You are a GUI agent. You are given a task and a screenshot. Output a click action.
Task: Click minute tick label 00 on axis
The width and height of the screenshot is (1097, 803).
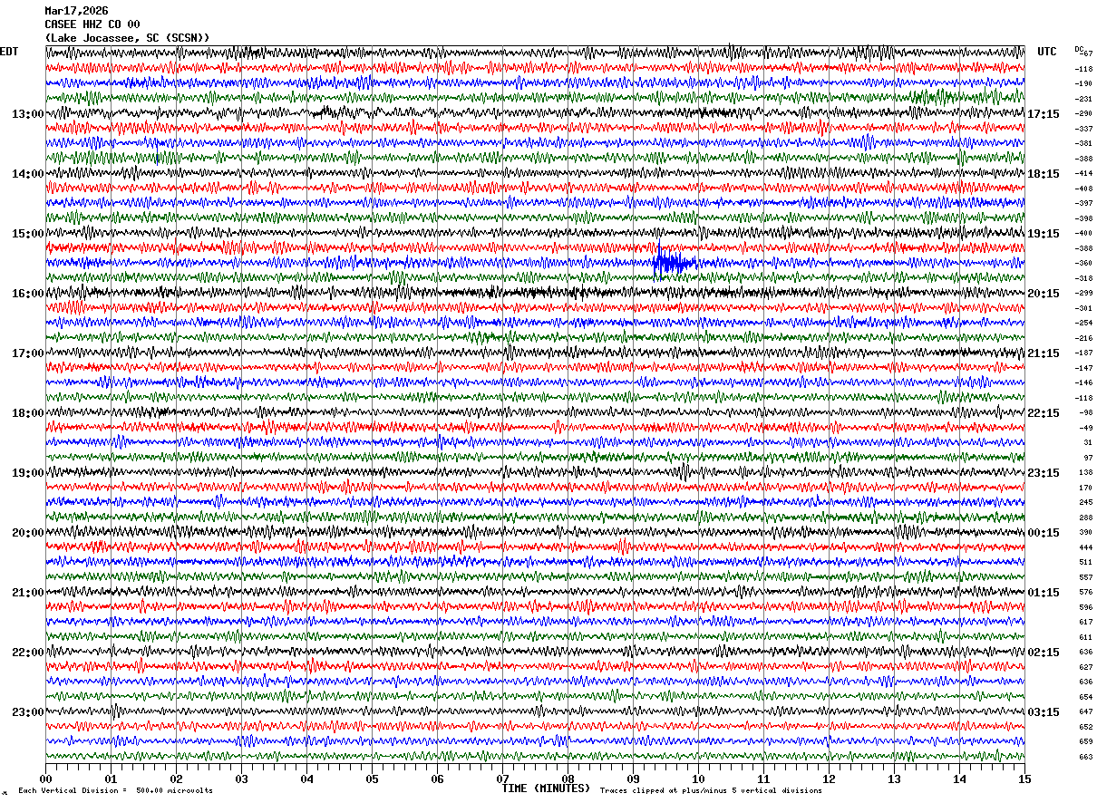45,779
